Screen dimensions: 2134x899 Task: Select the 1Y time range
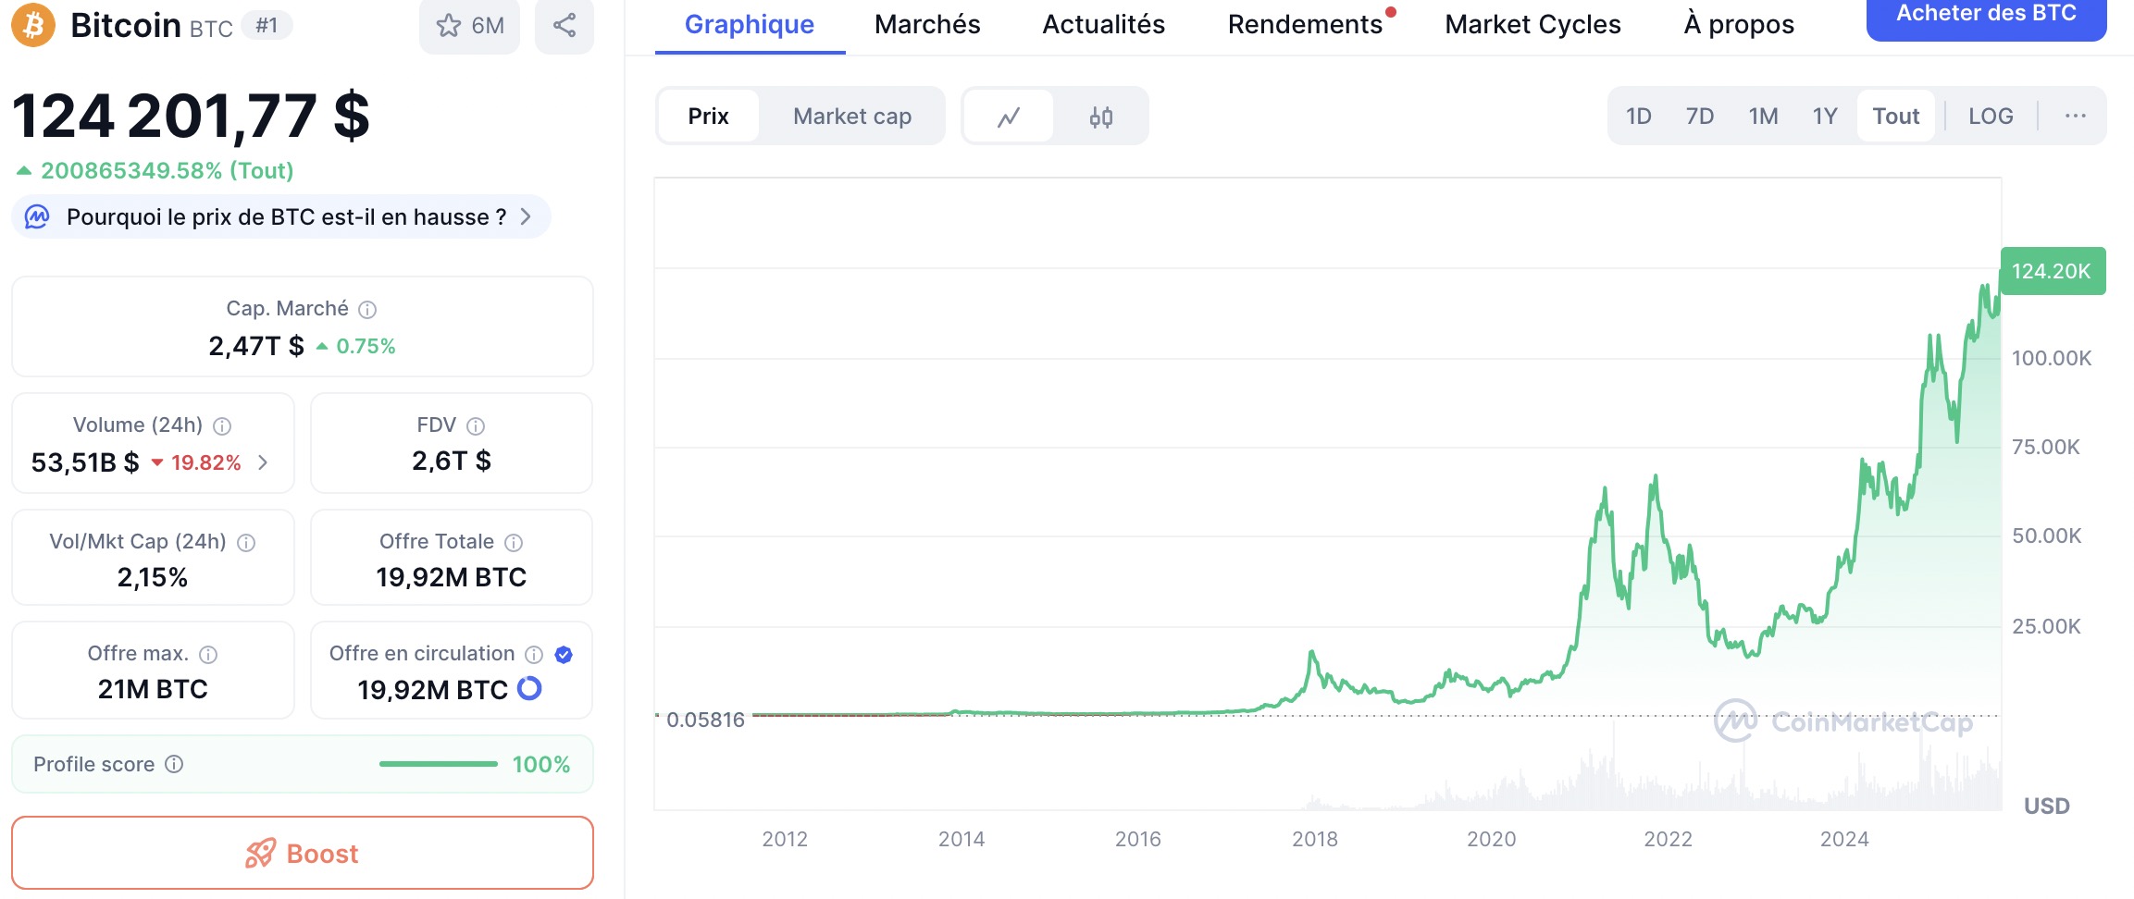click(x=1825, y=117)
